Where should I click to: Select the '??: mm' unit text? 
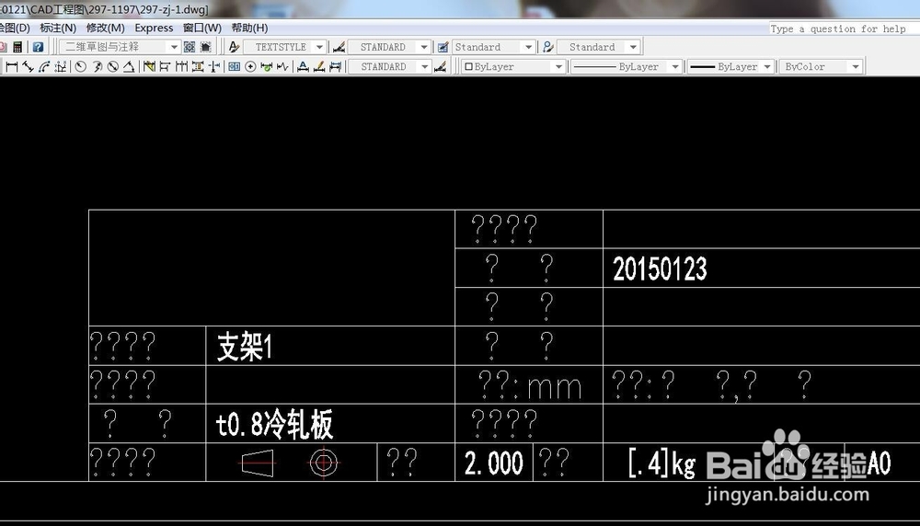530,385
